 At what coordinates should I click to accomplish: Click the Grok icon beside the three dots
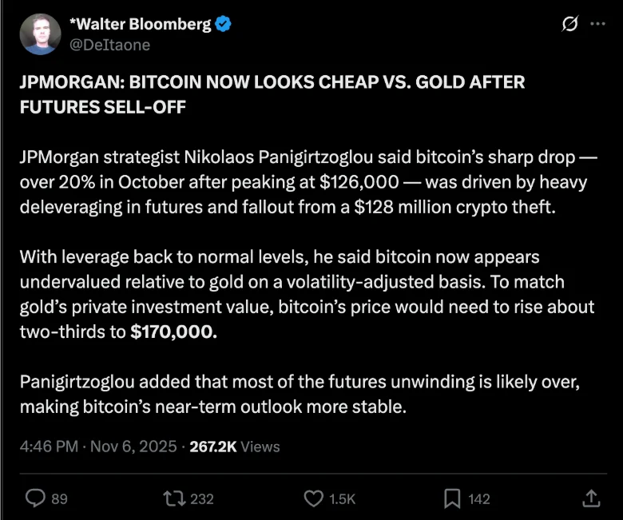(570, 25)
